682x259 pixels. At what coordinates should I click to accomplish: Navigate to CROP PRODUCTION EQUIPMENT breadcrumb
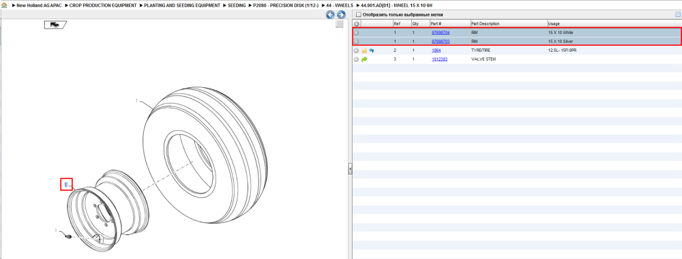tap(103, 5)
